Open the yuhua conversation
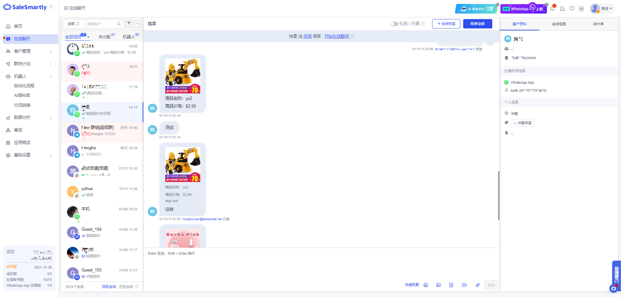The height and width of the screenshot is (297, 621). click(x=102, y=192)
